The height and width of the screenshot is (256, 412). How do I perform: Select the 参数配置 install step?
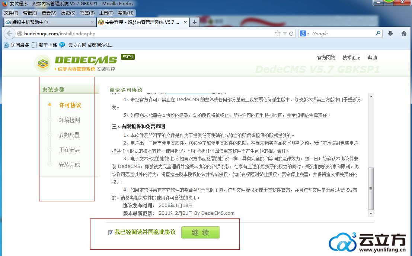coord(69,135)
